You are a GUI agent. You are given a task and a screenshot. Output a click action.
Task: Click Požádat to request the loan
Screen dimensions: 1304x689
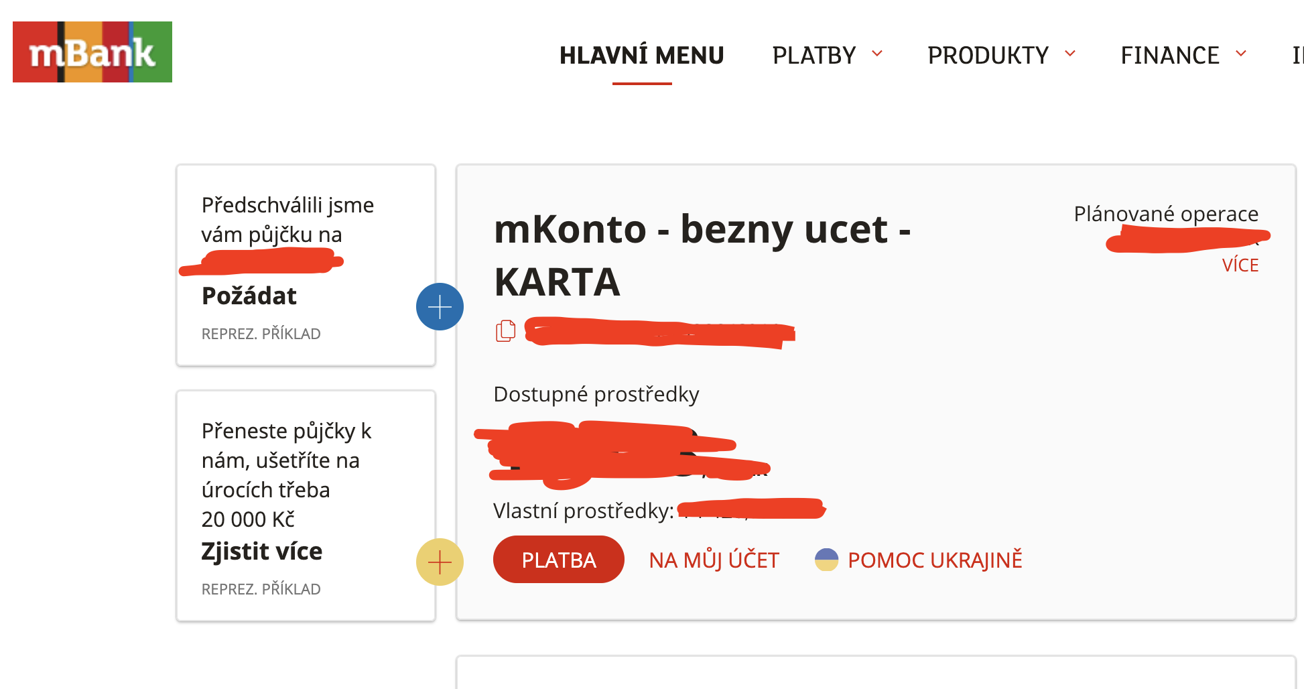tap(249, 296)
